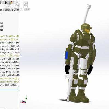Viewport: 109px width, 109px height.
Task: Open the DimXpertManager crosshair tab
Action: click(x=6, y=2)
